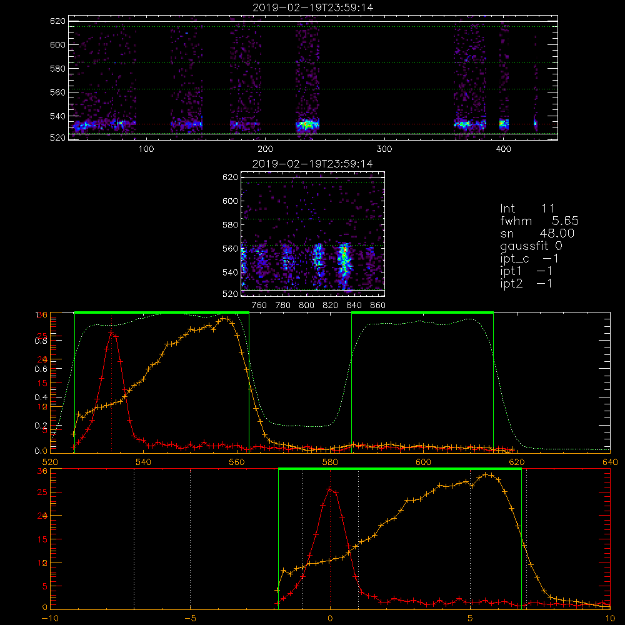
Task: Click the green bar atop the bottom plot
Action: click(x=400, y=469)
